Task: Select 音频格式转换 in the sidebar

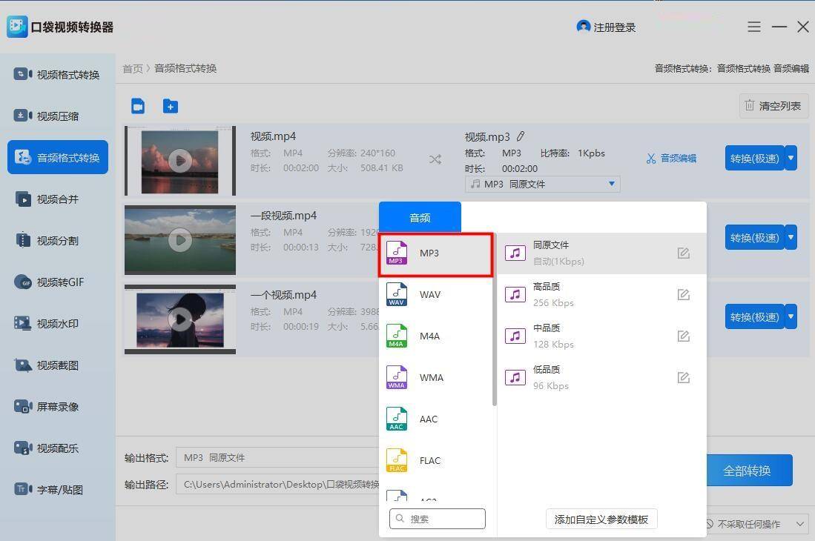Action: [57, 157]
